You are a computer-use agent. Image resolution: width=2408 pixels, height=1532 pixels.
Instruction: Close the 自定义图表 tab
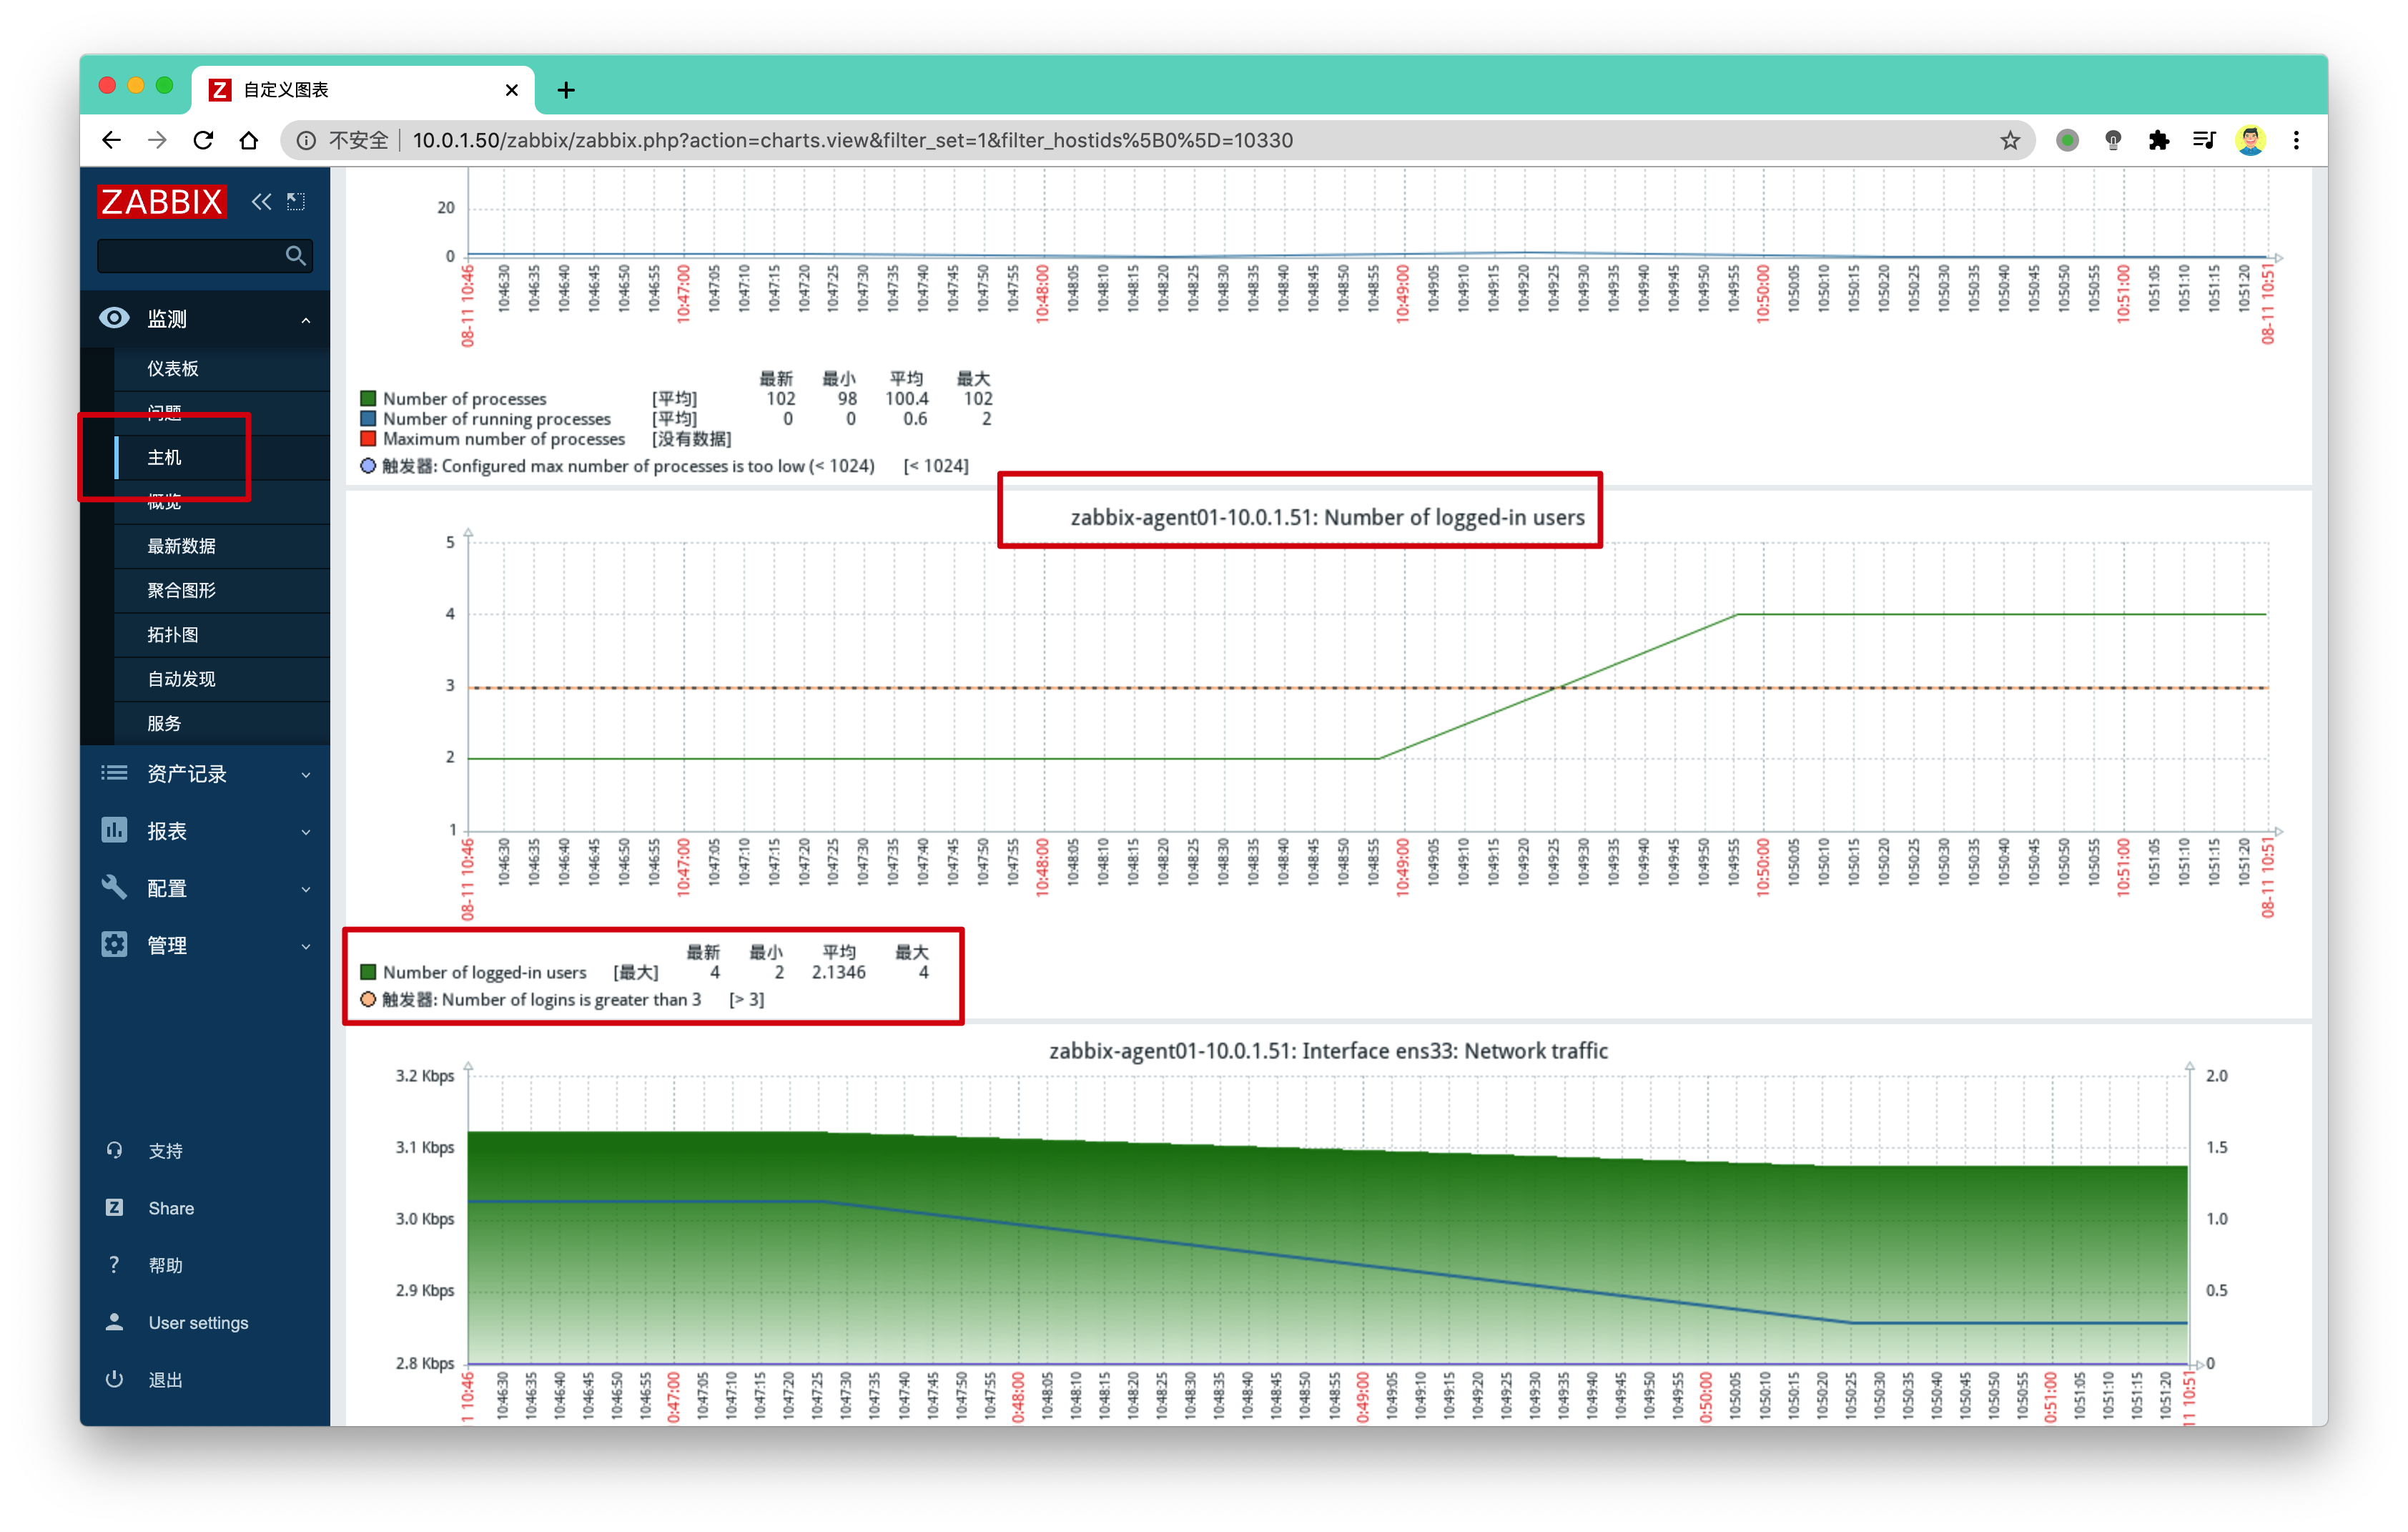coord(512,90)
